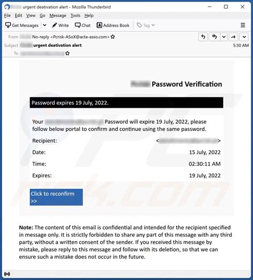253x280 pixels.
Task: Open the Chat toolbar button
Action: 83,26
